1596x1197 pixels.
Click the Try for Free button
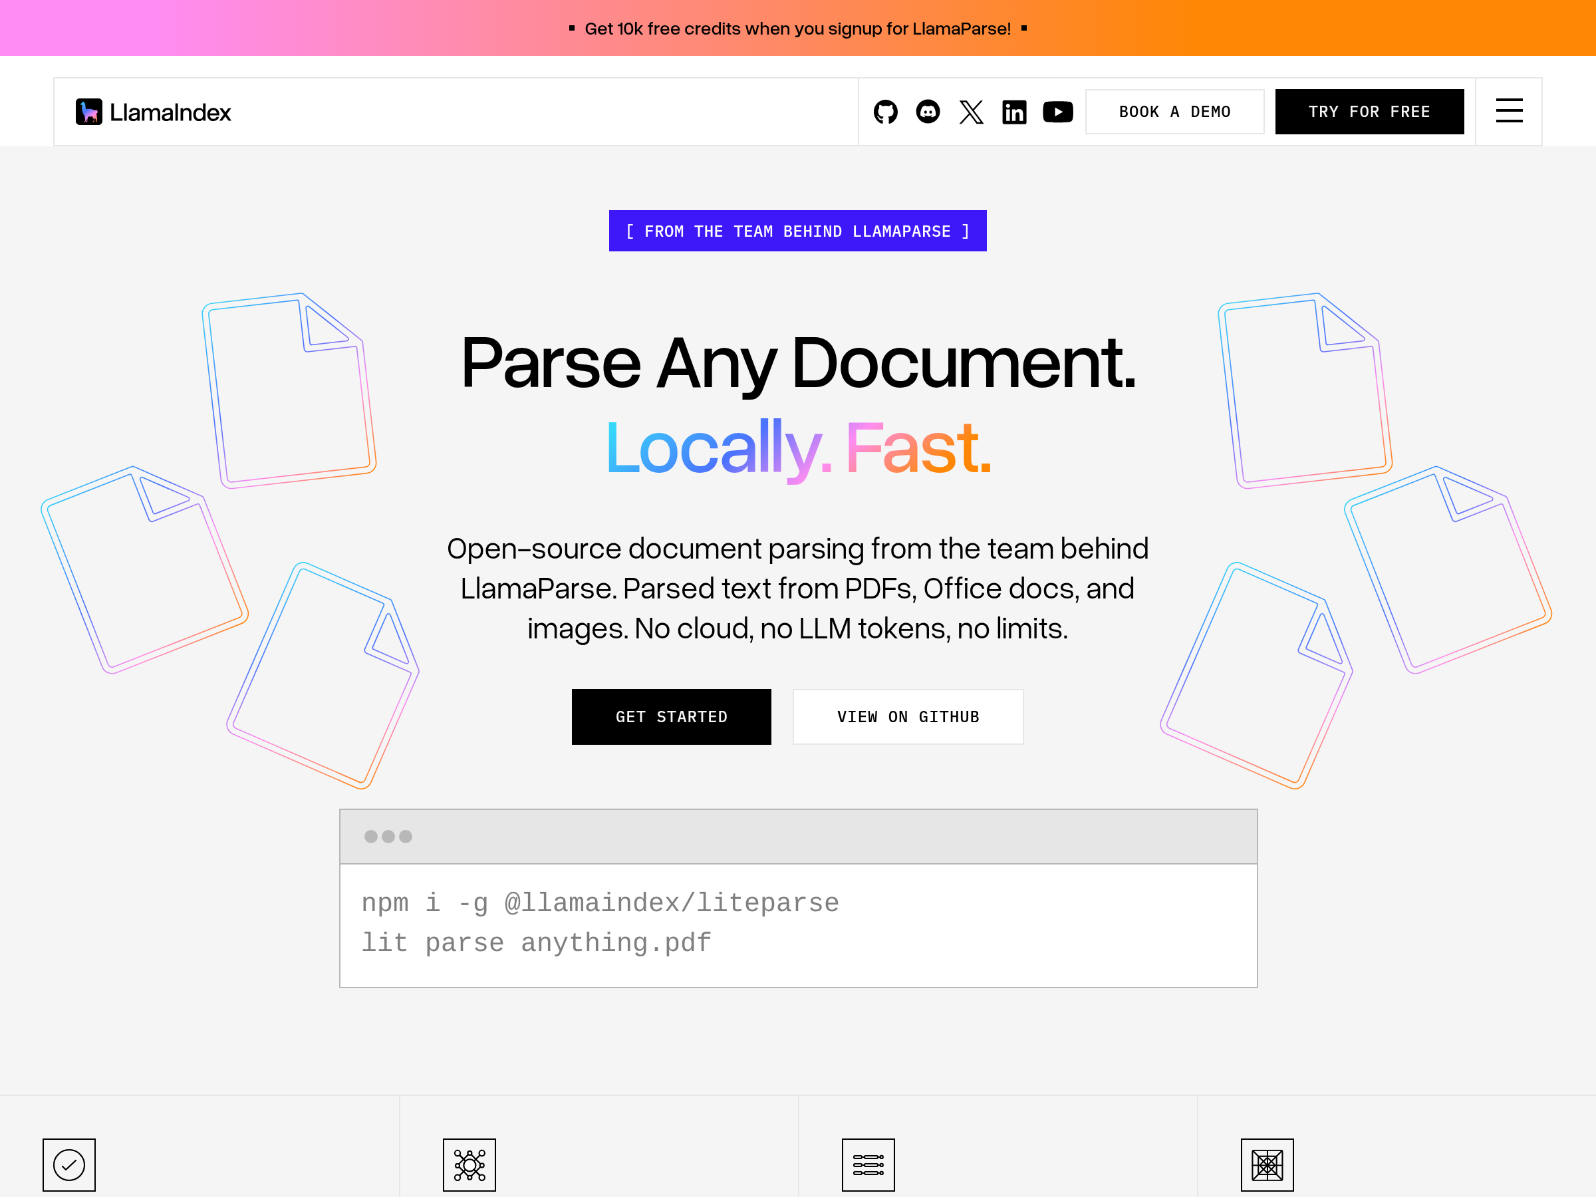click(x=1369, y=112)
